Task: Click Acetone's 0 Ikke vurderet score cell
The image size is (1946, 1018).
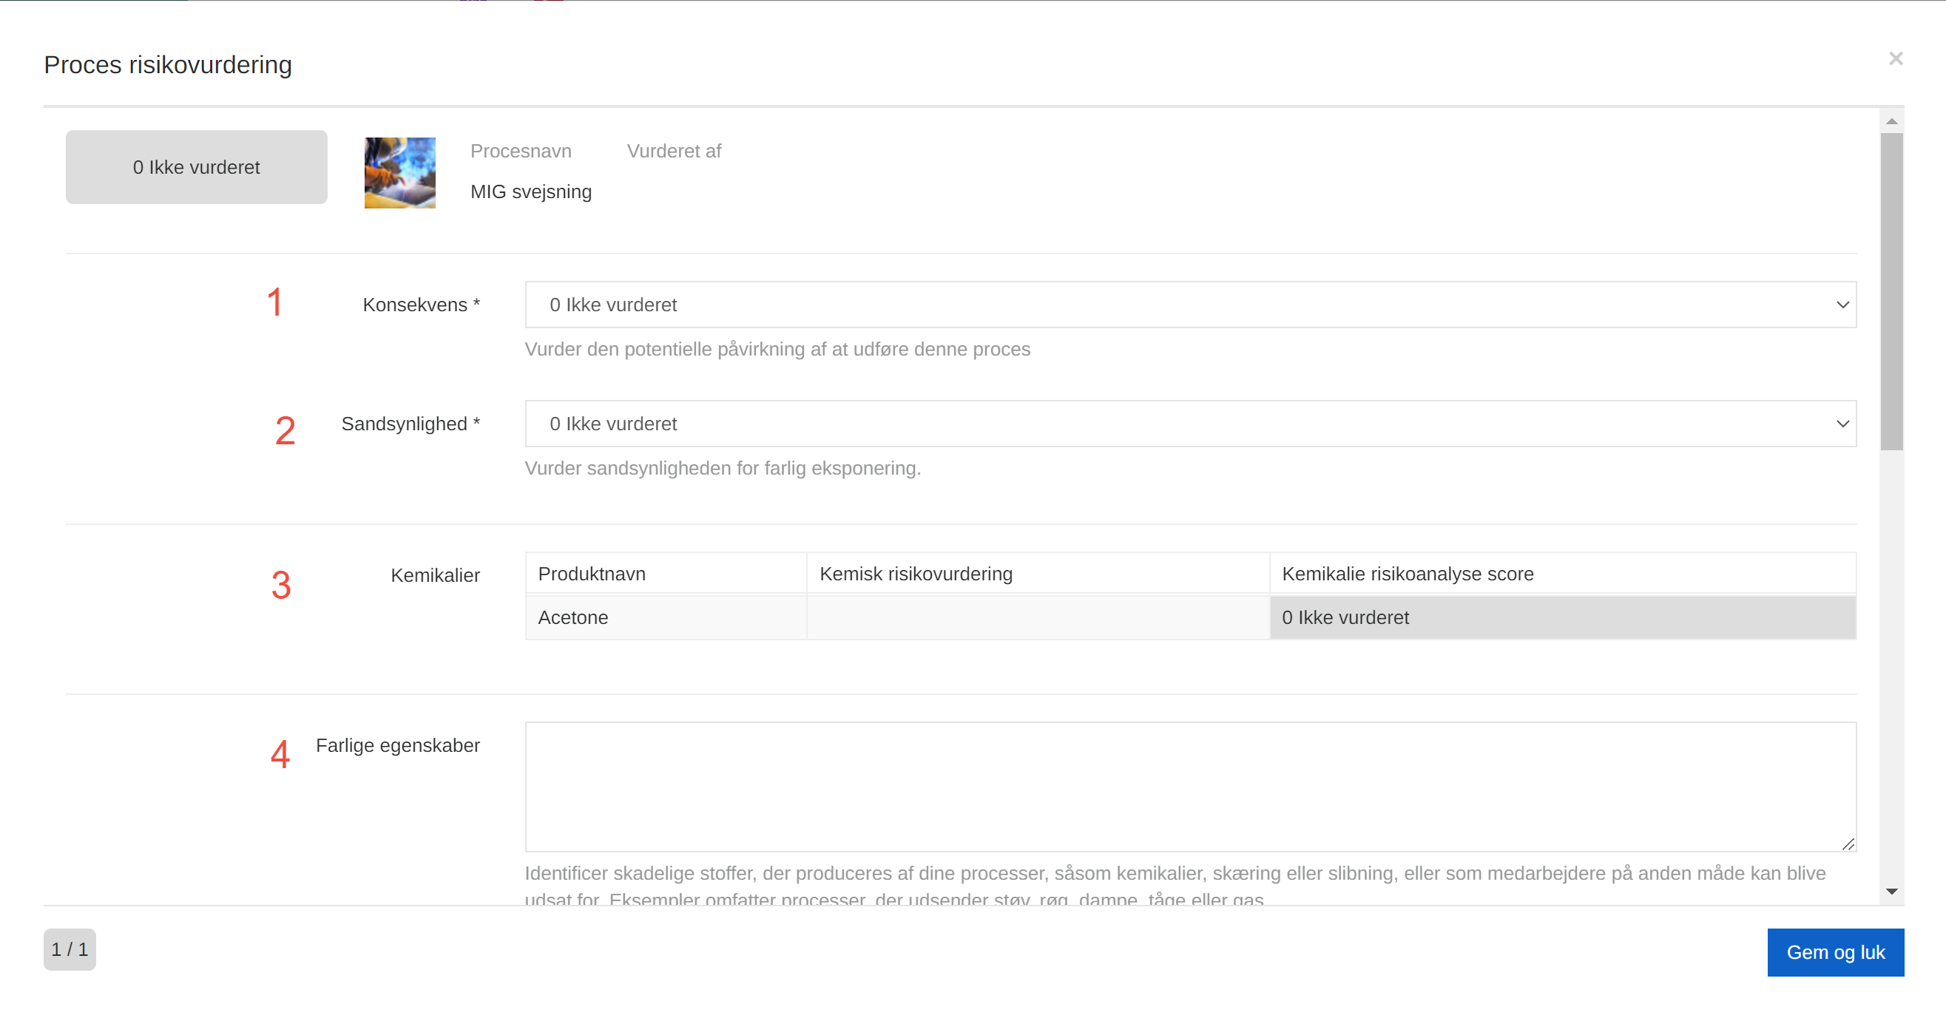Action: [1561, 618]
